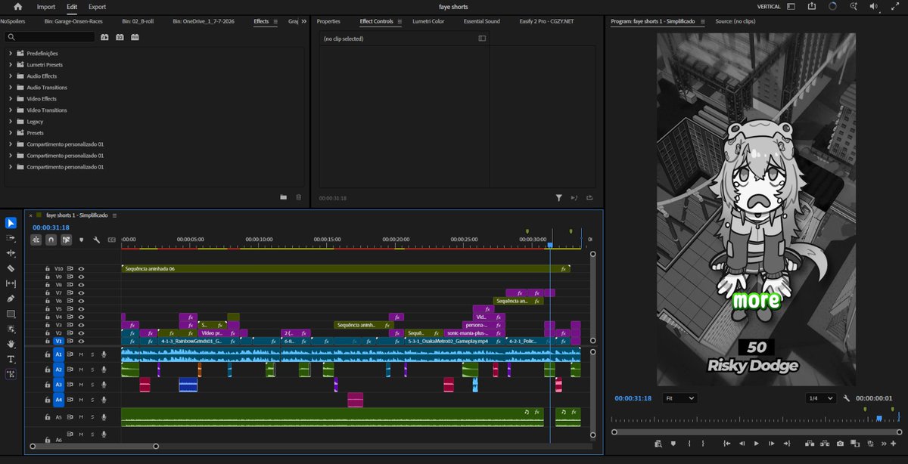Select the Slip tool
This screenshot has width=908, height=464.
(11, 283)
